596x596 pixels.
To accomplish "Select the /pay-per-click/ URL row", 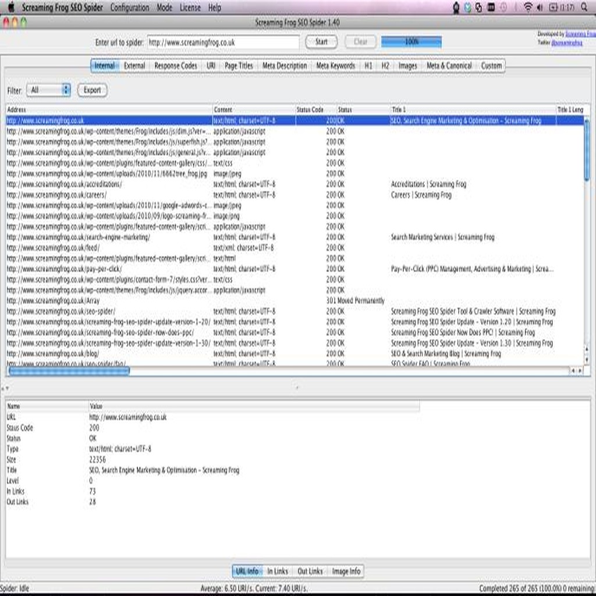I will coord(295,269).
